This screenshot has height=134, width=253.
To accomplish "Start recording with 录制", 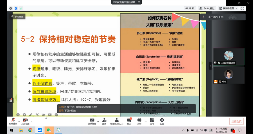I will pyautogui.click(x=139, y=121).
